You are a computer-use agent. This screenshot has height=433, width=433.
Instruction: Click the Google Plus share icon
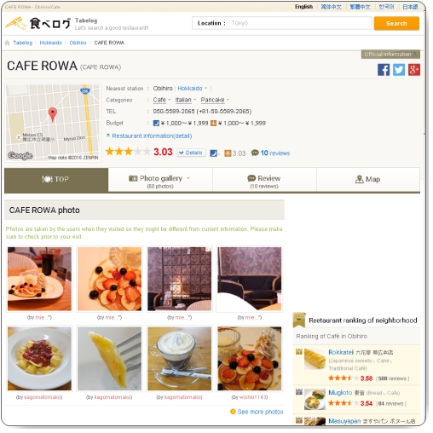click(x=414, y=70)
